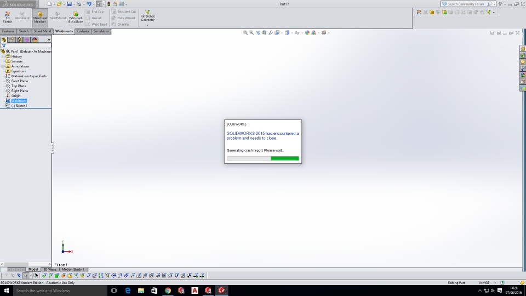Click the Extruded Cut command
The height and width of the screenshot is (296, 526).
(123, 12)
